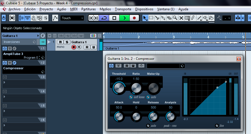
Task: Toggle the Activate Project power button
Action: (x=4, y=18)
